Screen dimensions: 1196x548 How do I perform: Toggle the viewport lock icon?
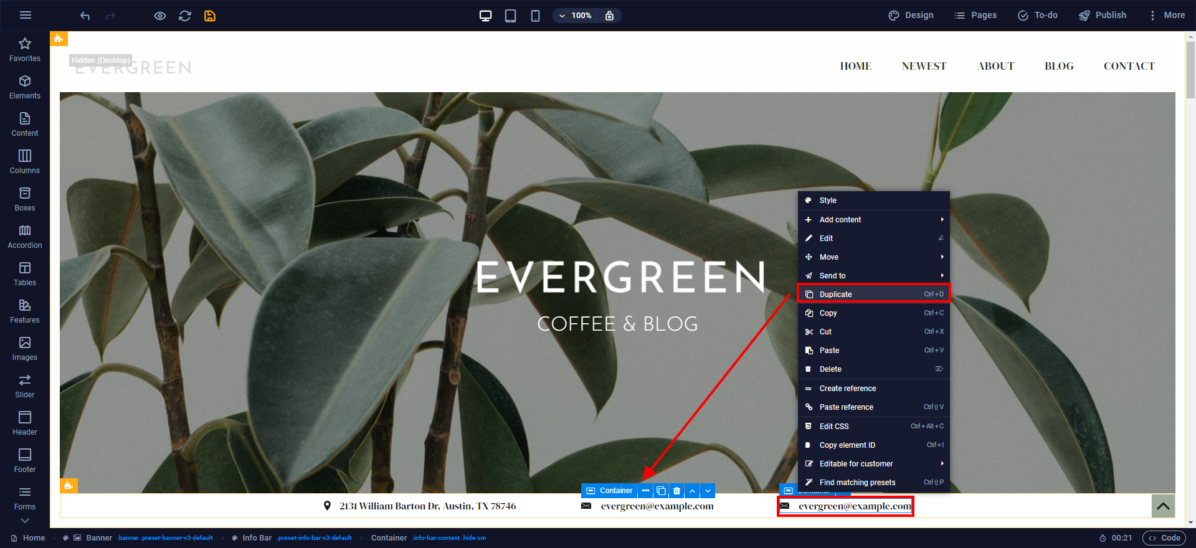tap(609, 16)
